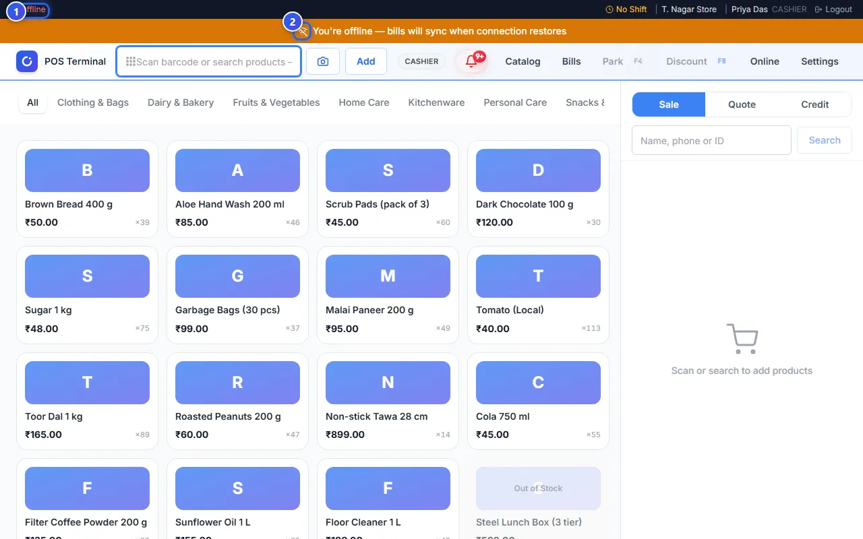Choose the Dark Chocolate 100 g tile

coord(538,189)
